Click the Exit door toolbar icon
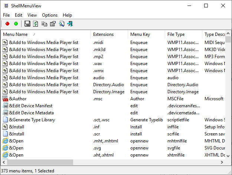 pos(70,24)
